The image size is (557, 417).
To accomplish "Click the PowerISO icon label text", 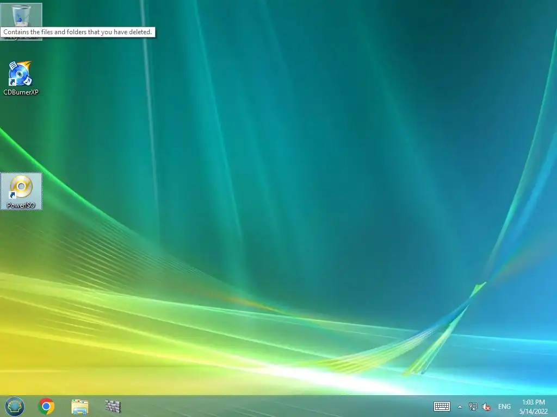I will tap(21, 205).
